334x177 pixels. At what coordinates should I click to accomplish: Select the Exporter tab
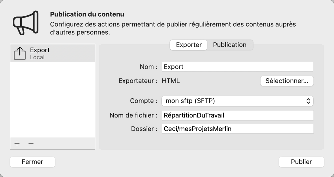point(188,45)
